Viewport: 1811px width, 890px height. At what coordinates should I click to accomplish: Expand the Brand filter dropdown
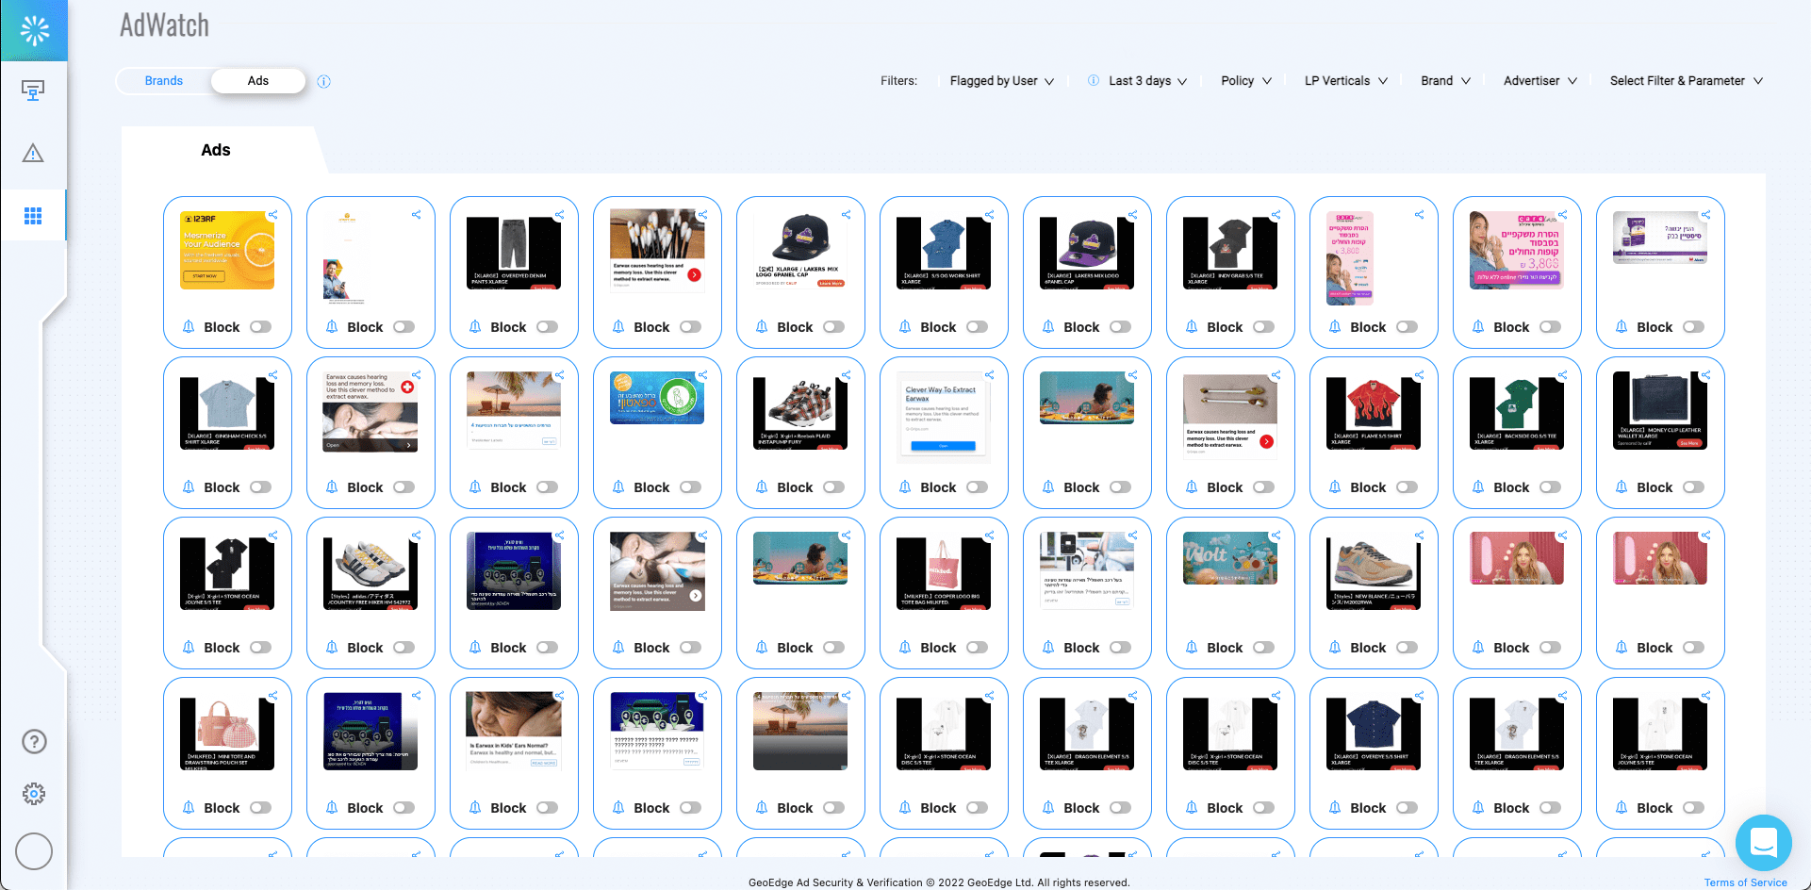click(x=1446, y=81)
